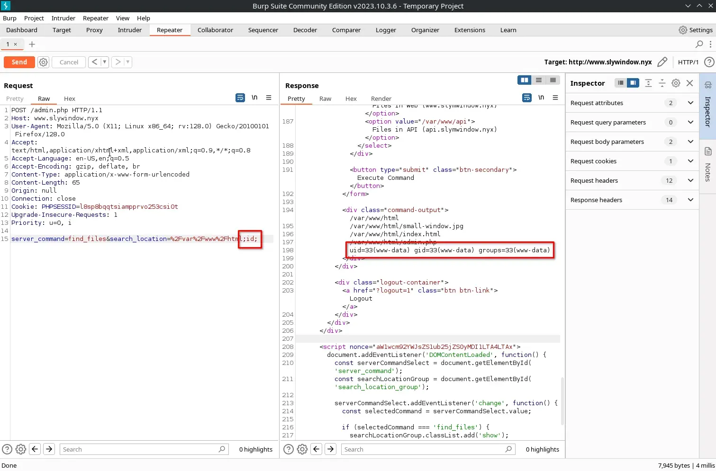Open Response search settings gear
This screenshot has width=716, height=471.
click(302, 449)
